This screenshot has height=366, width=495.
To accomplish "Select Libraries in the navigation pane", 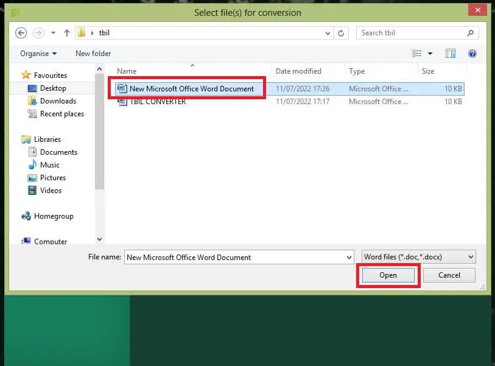I will [x=47, y=139].
